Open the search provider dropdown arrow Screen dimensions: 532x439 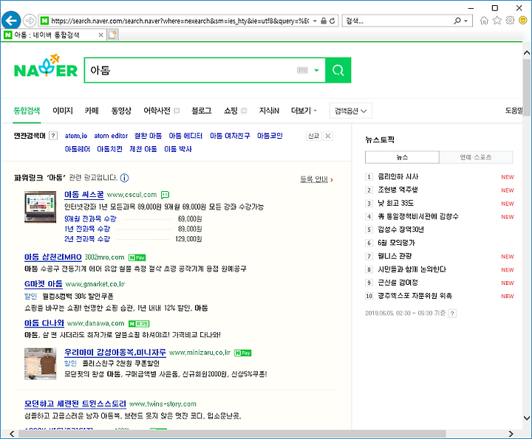tap(465, 21)
